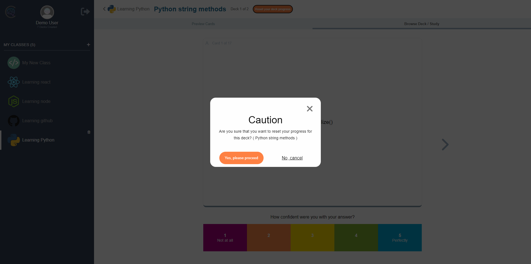Log out using the exit icon

point(85,12)
